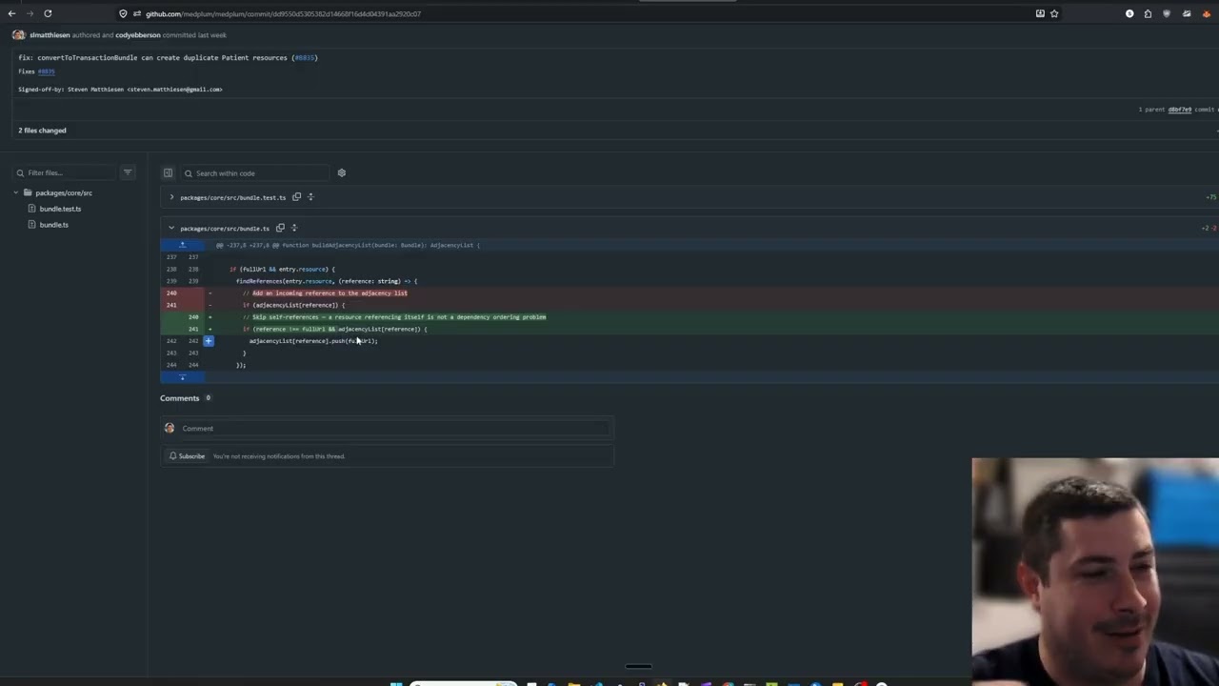Image resolution: width=1219 pixels, height=686 pixels.
Task: Collapse the packages/core/src folder in file tree
Action: (x=15, y=192)
